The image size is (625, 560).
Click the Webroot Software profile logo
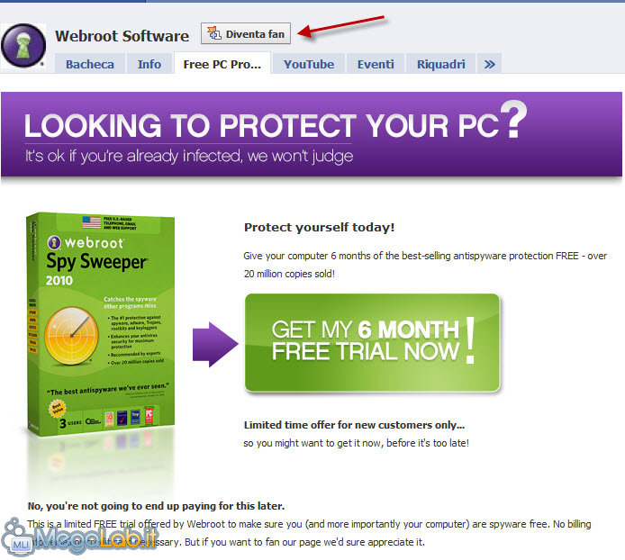pos(23,45)
